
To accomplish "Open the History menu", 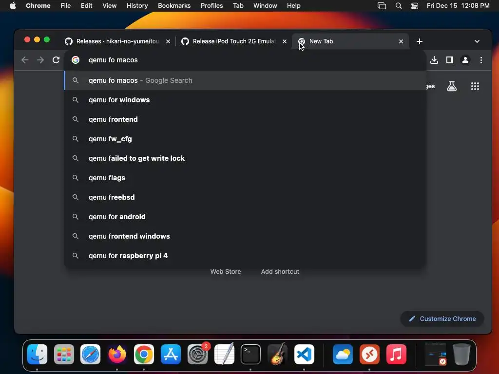I will point(137,6).
